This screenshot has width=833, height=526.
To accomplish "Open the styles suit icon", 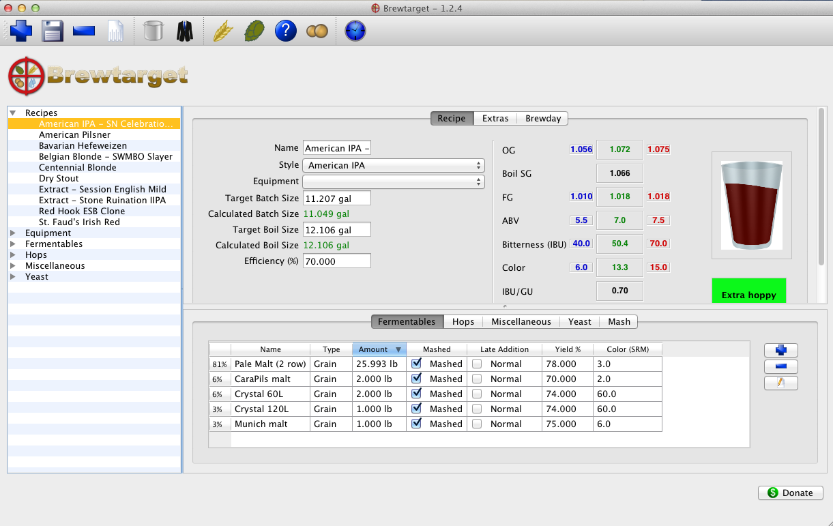I will (185, 31).
